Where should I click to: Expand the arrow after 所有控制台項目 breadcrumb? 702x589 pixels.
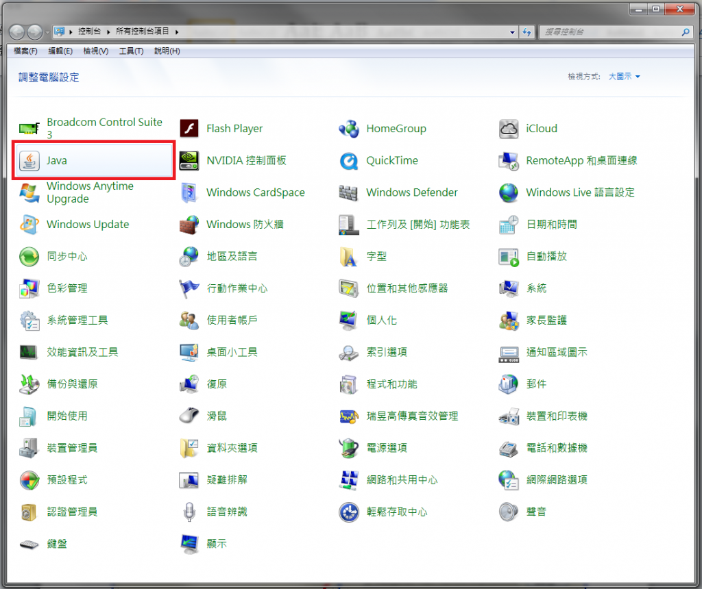[x=178, y=32]
